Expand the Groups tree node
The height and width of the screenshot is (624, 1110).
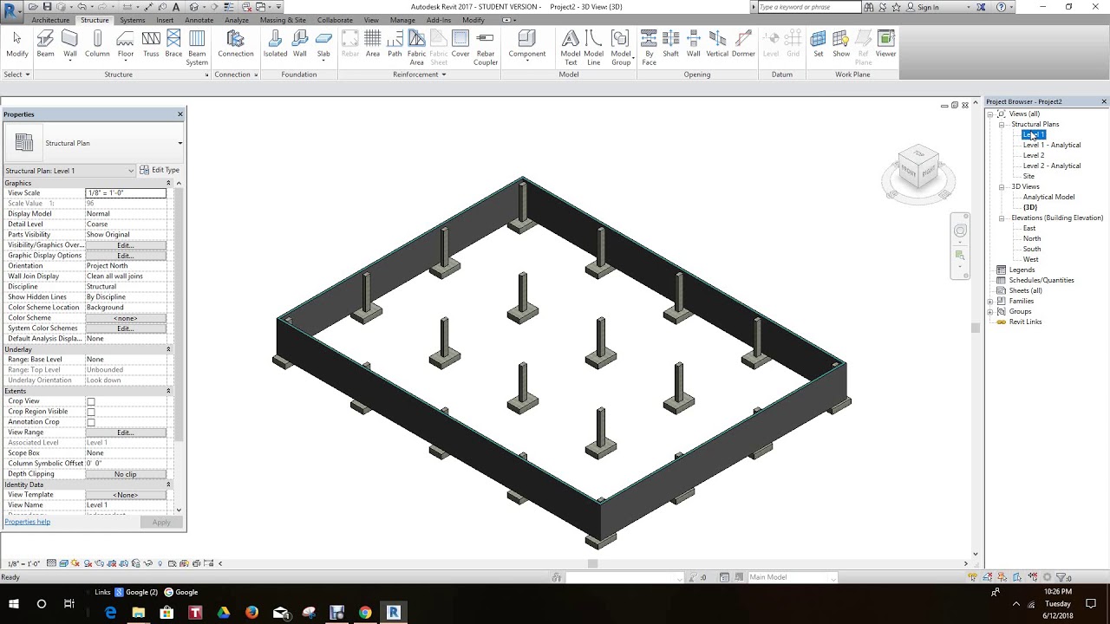tap(990, 311)
